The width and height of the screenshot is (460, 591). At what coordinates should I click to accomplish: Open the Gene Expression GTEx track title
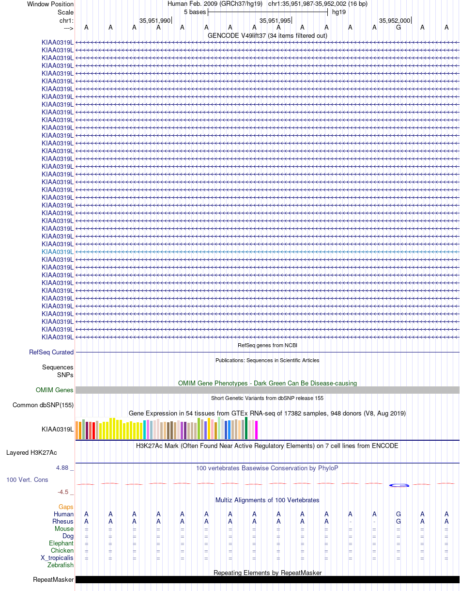(x=267, y=413)
